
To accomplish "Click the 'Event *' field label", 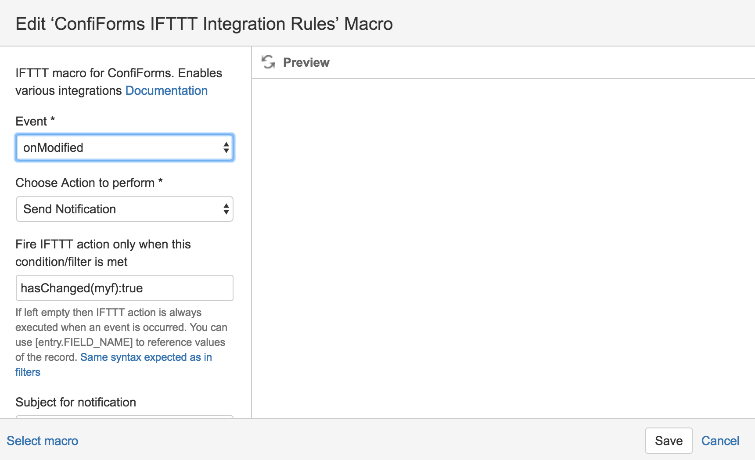I will click(x=35, y=121).
